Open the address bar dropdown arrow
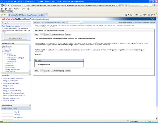 pyautogui.click(x=120, y=5)
